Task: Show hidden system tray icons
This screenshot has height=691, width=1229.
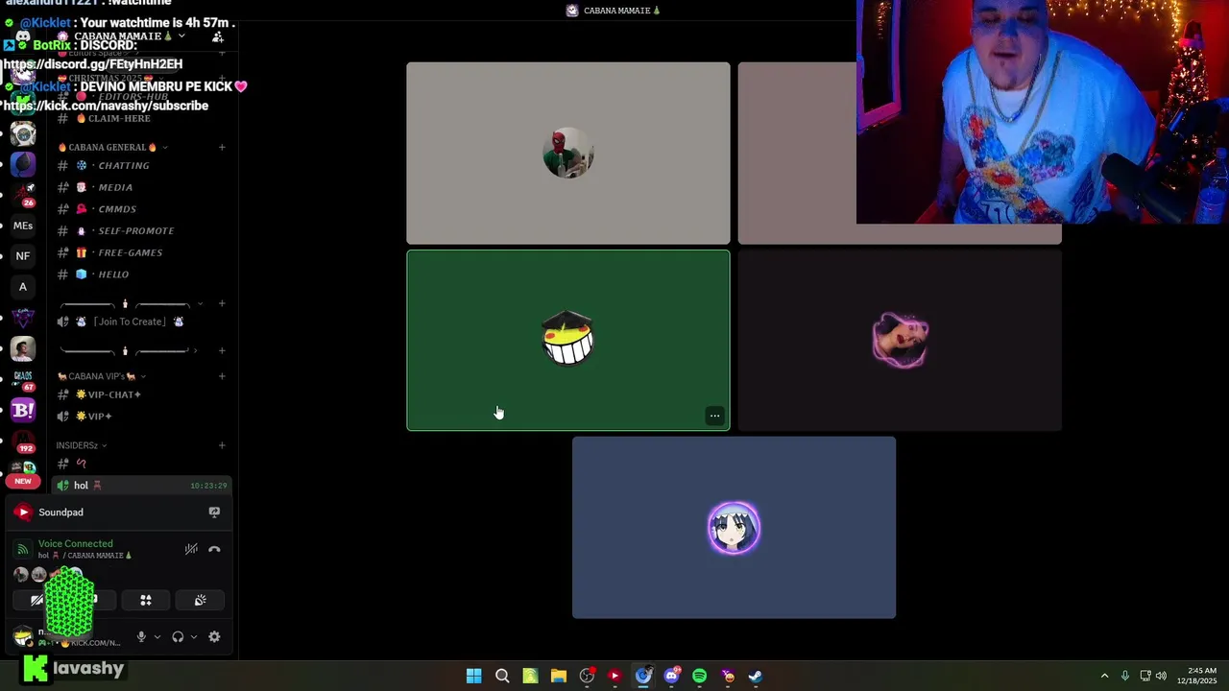Action: (x=1104, y=676)
